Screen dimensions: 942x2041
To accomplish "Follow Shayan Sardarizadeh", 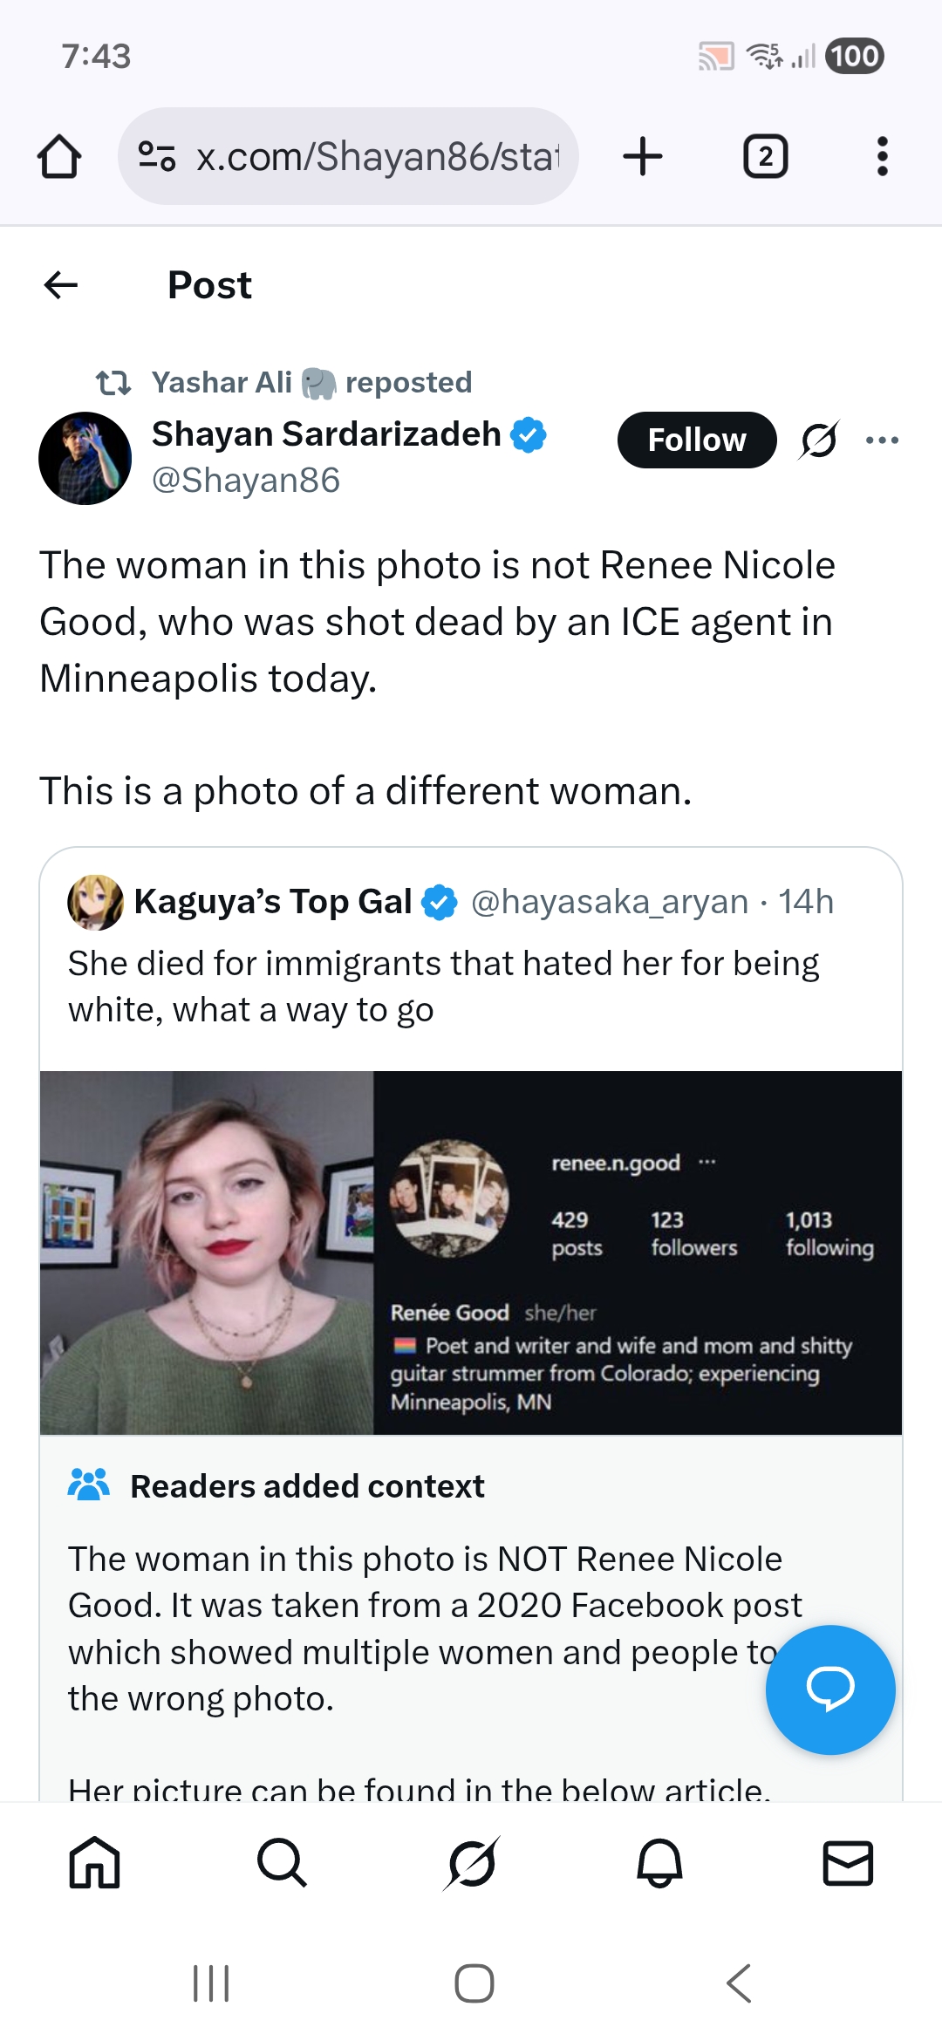I will 696,440.
